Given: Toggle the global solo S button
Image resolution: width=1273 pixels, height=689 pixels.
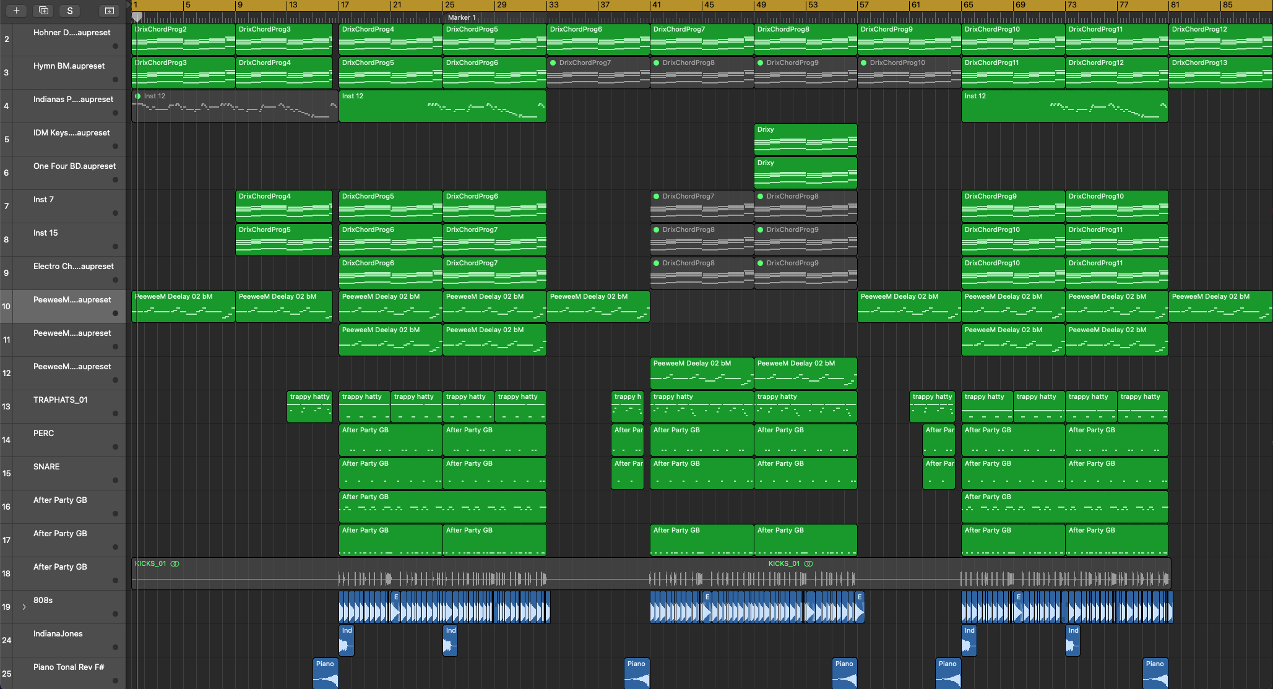Looking at the screenshot, I should coord(70,11).
